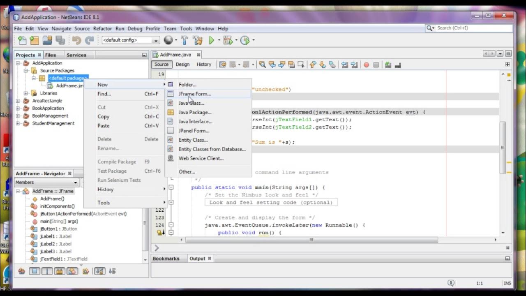Click the Stop Macro Recording square icon
Viewport: 526px width, 296px height.
tap(376, 65)
